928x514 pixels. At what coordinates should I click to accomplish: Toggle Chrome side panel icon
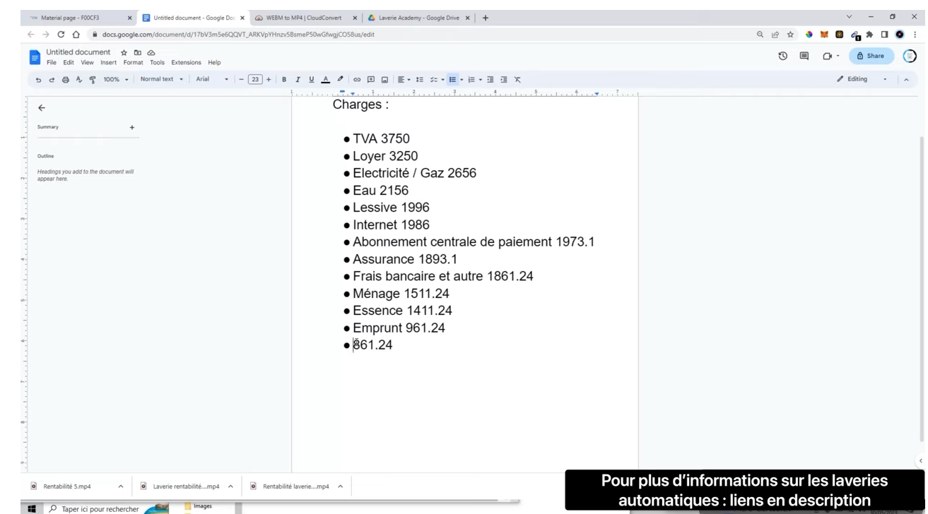[884, 34]
